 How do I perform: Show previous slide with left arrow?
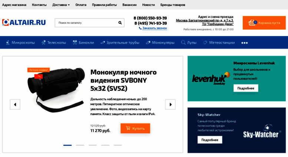pyautogui.click(x=15, y=104)
